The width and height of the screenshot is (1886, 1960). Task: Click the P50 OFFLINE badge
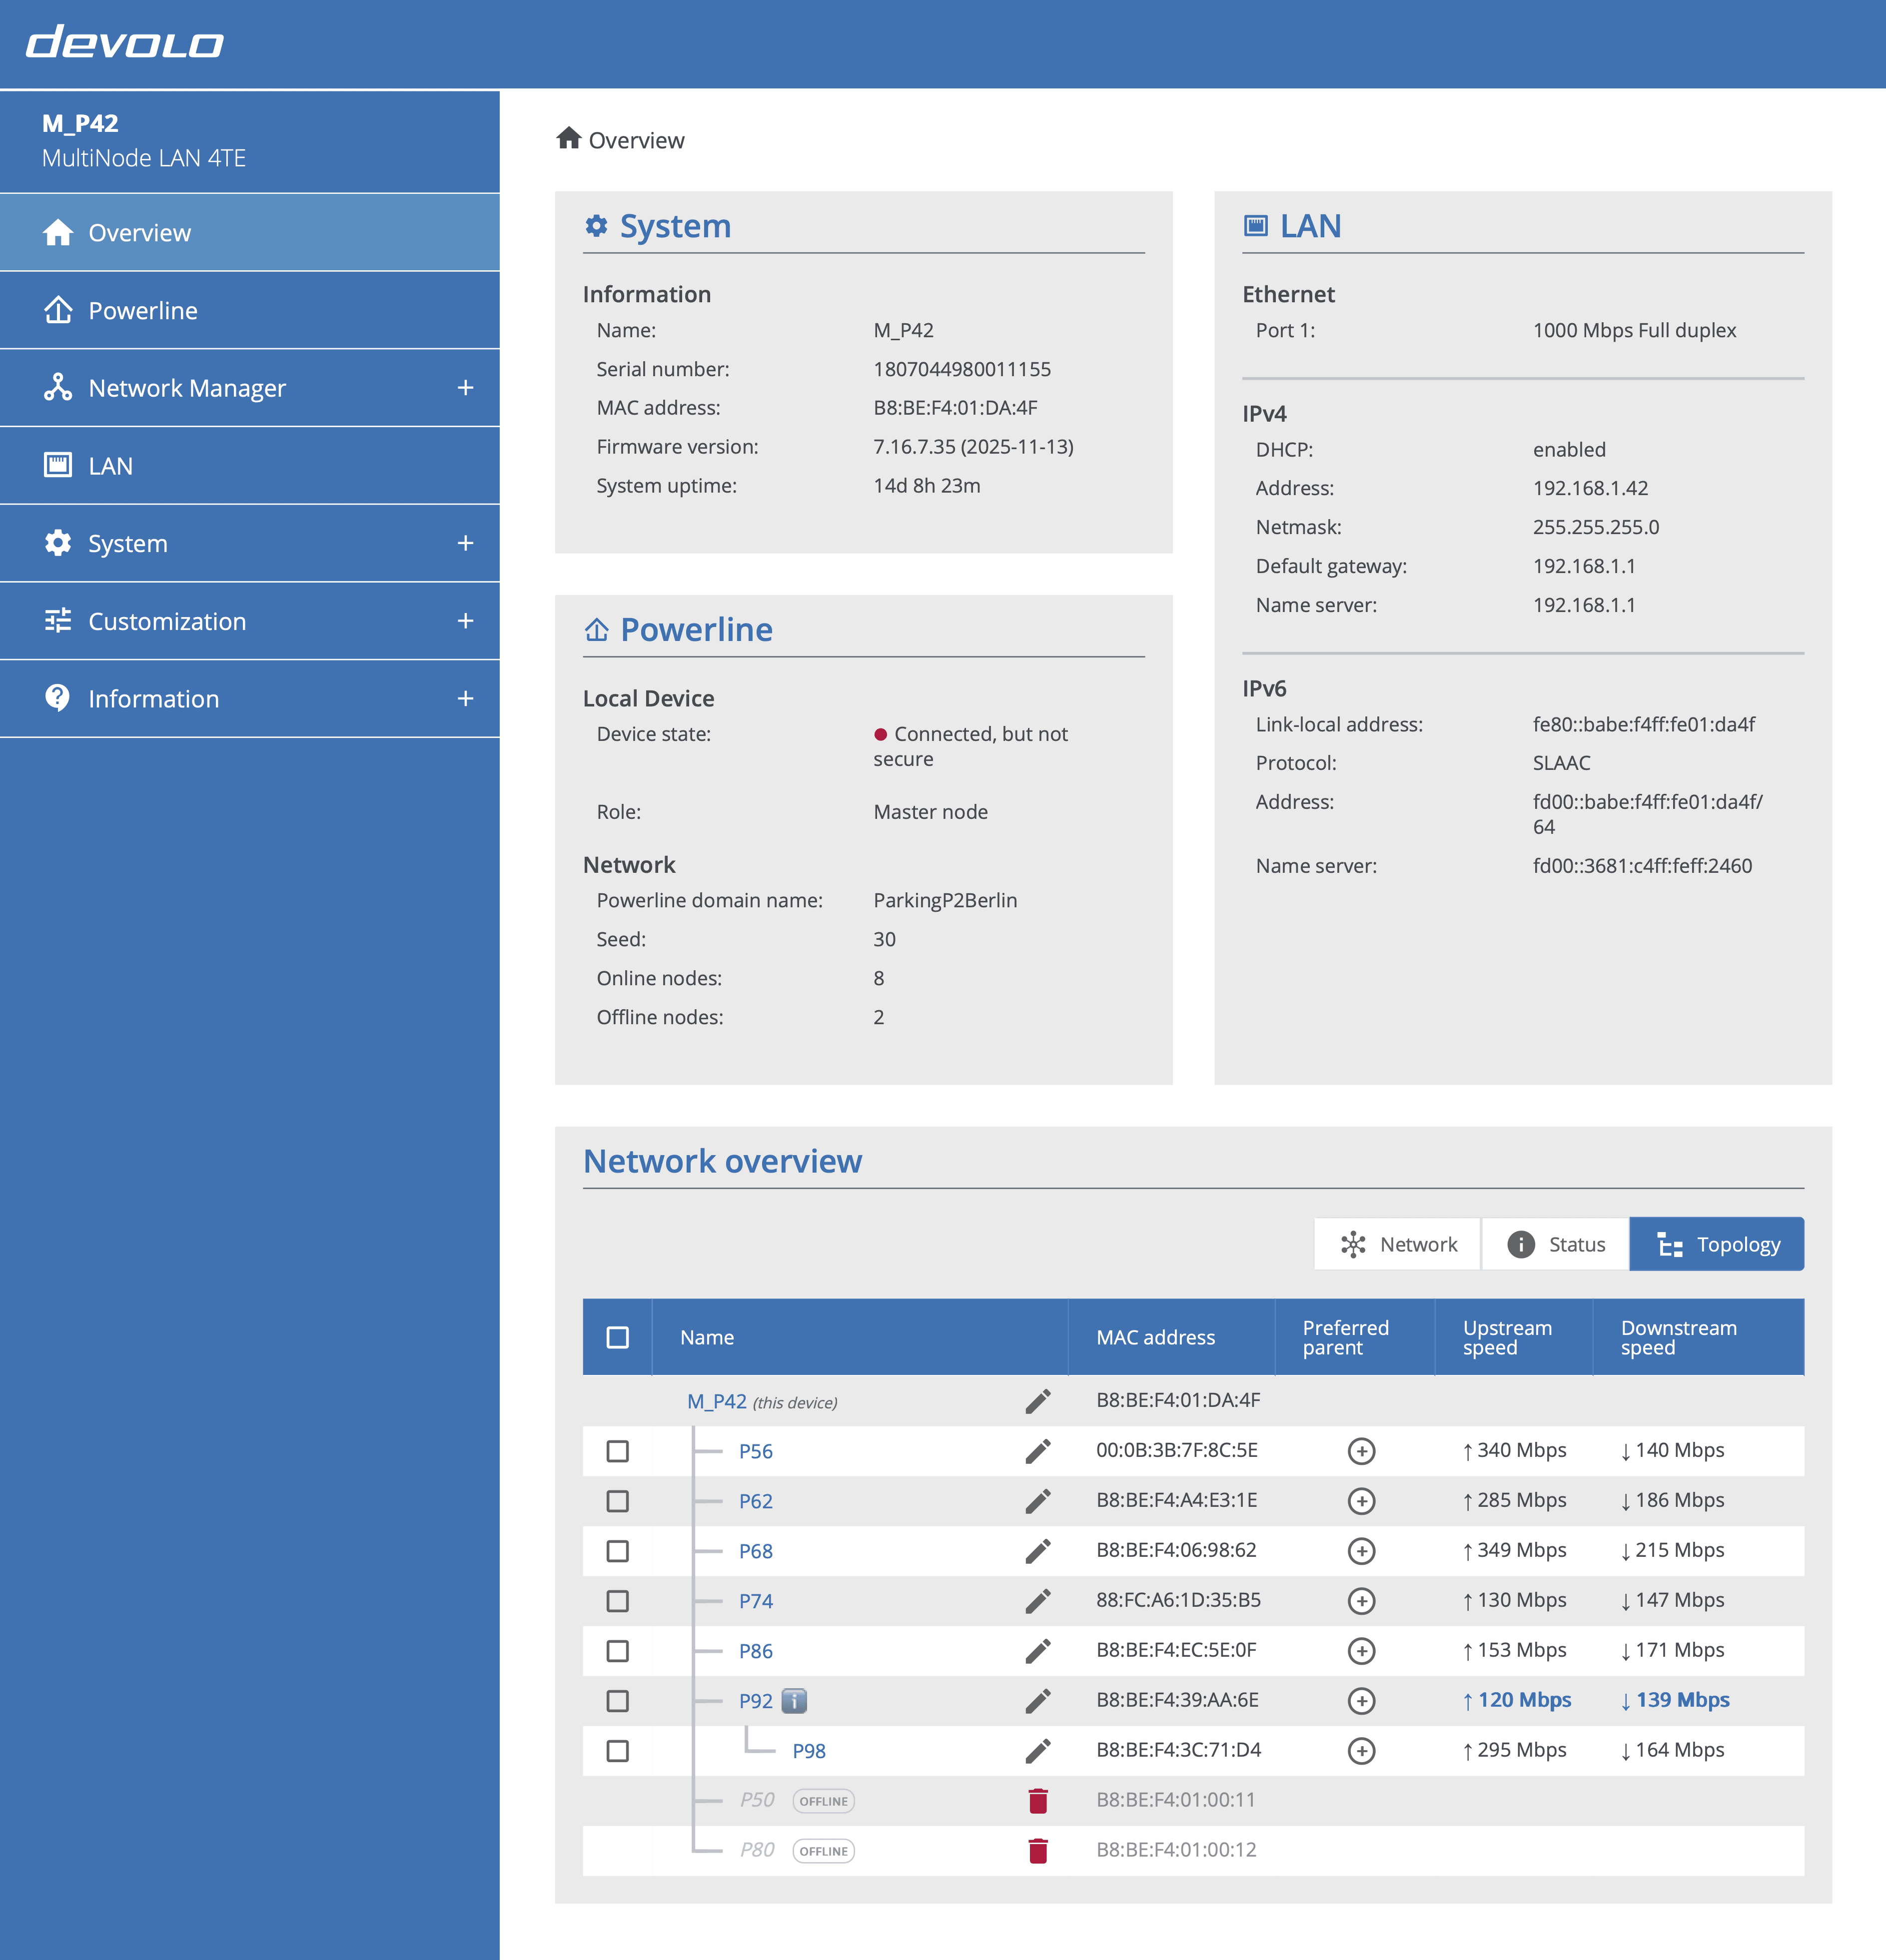pos(823,1801)
